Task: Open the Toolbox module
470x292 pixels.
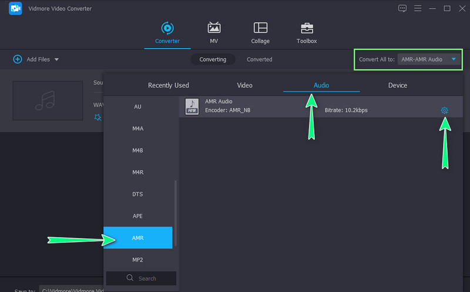Action: [x=307, y=33]
